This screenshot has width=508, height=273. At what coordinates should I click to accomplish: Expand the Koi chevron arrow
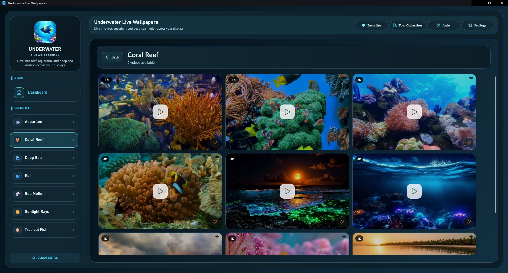(x=74, y=176)
